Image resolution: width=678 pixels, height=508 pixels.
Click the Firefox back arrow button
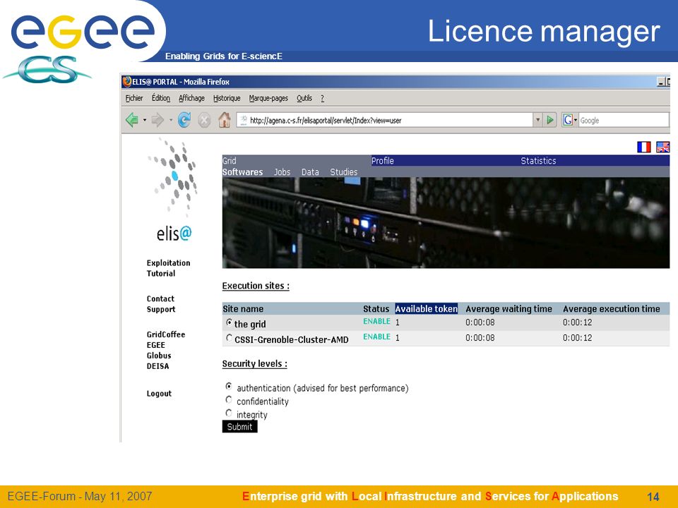(x=131, y=120)
